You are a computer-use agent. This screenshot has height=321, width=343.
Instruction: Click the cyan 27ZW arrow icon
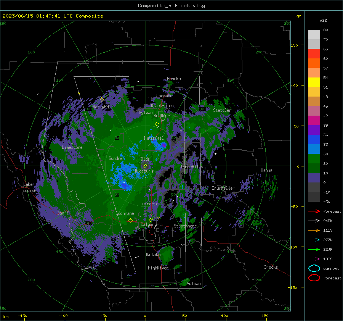pos(314,240)
